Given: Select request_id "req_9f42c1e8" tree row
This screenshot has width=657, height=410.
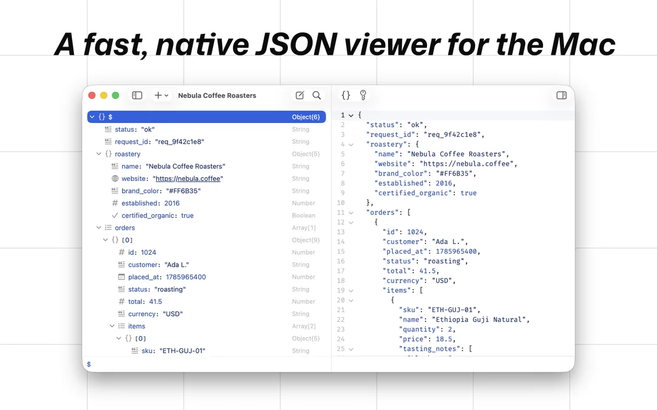Looking at the screenshot, I should coord(206,142).
